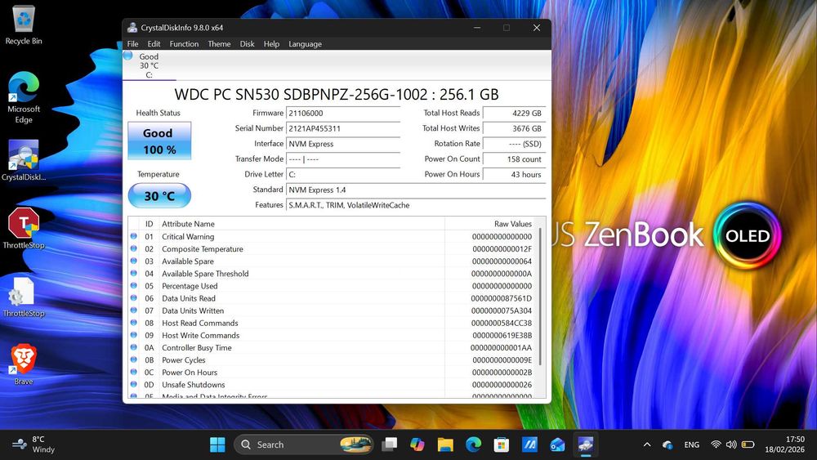Open File Explorer from the taskbar

click(445, 444)
